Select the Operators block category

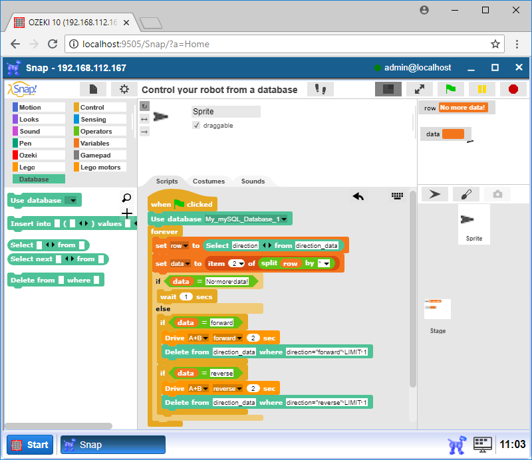point(100,131)
